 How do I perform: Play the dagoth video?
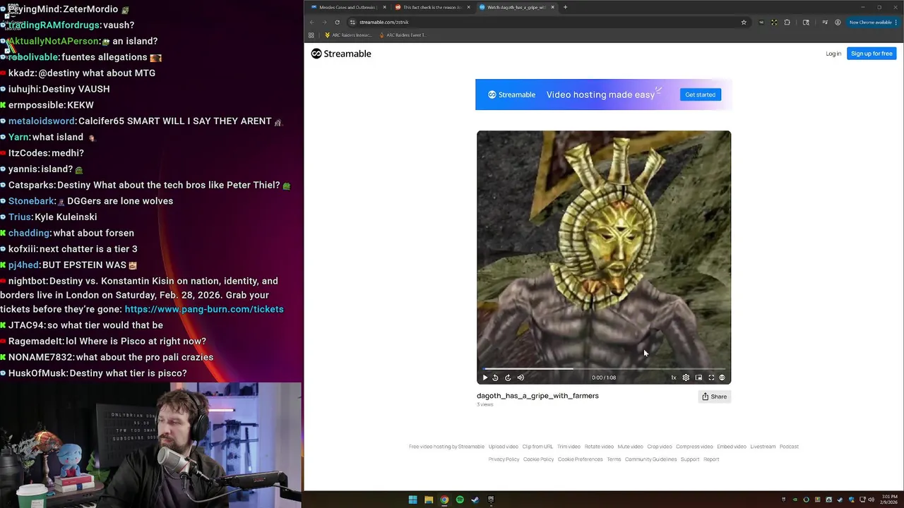(485, 377)
